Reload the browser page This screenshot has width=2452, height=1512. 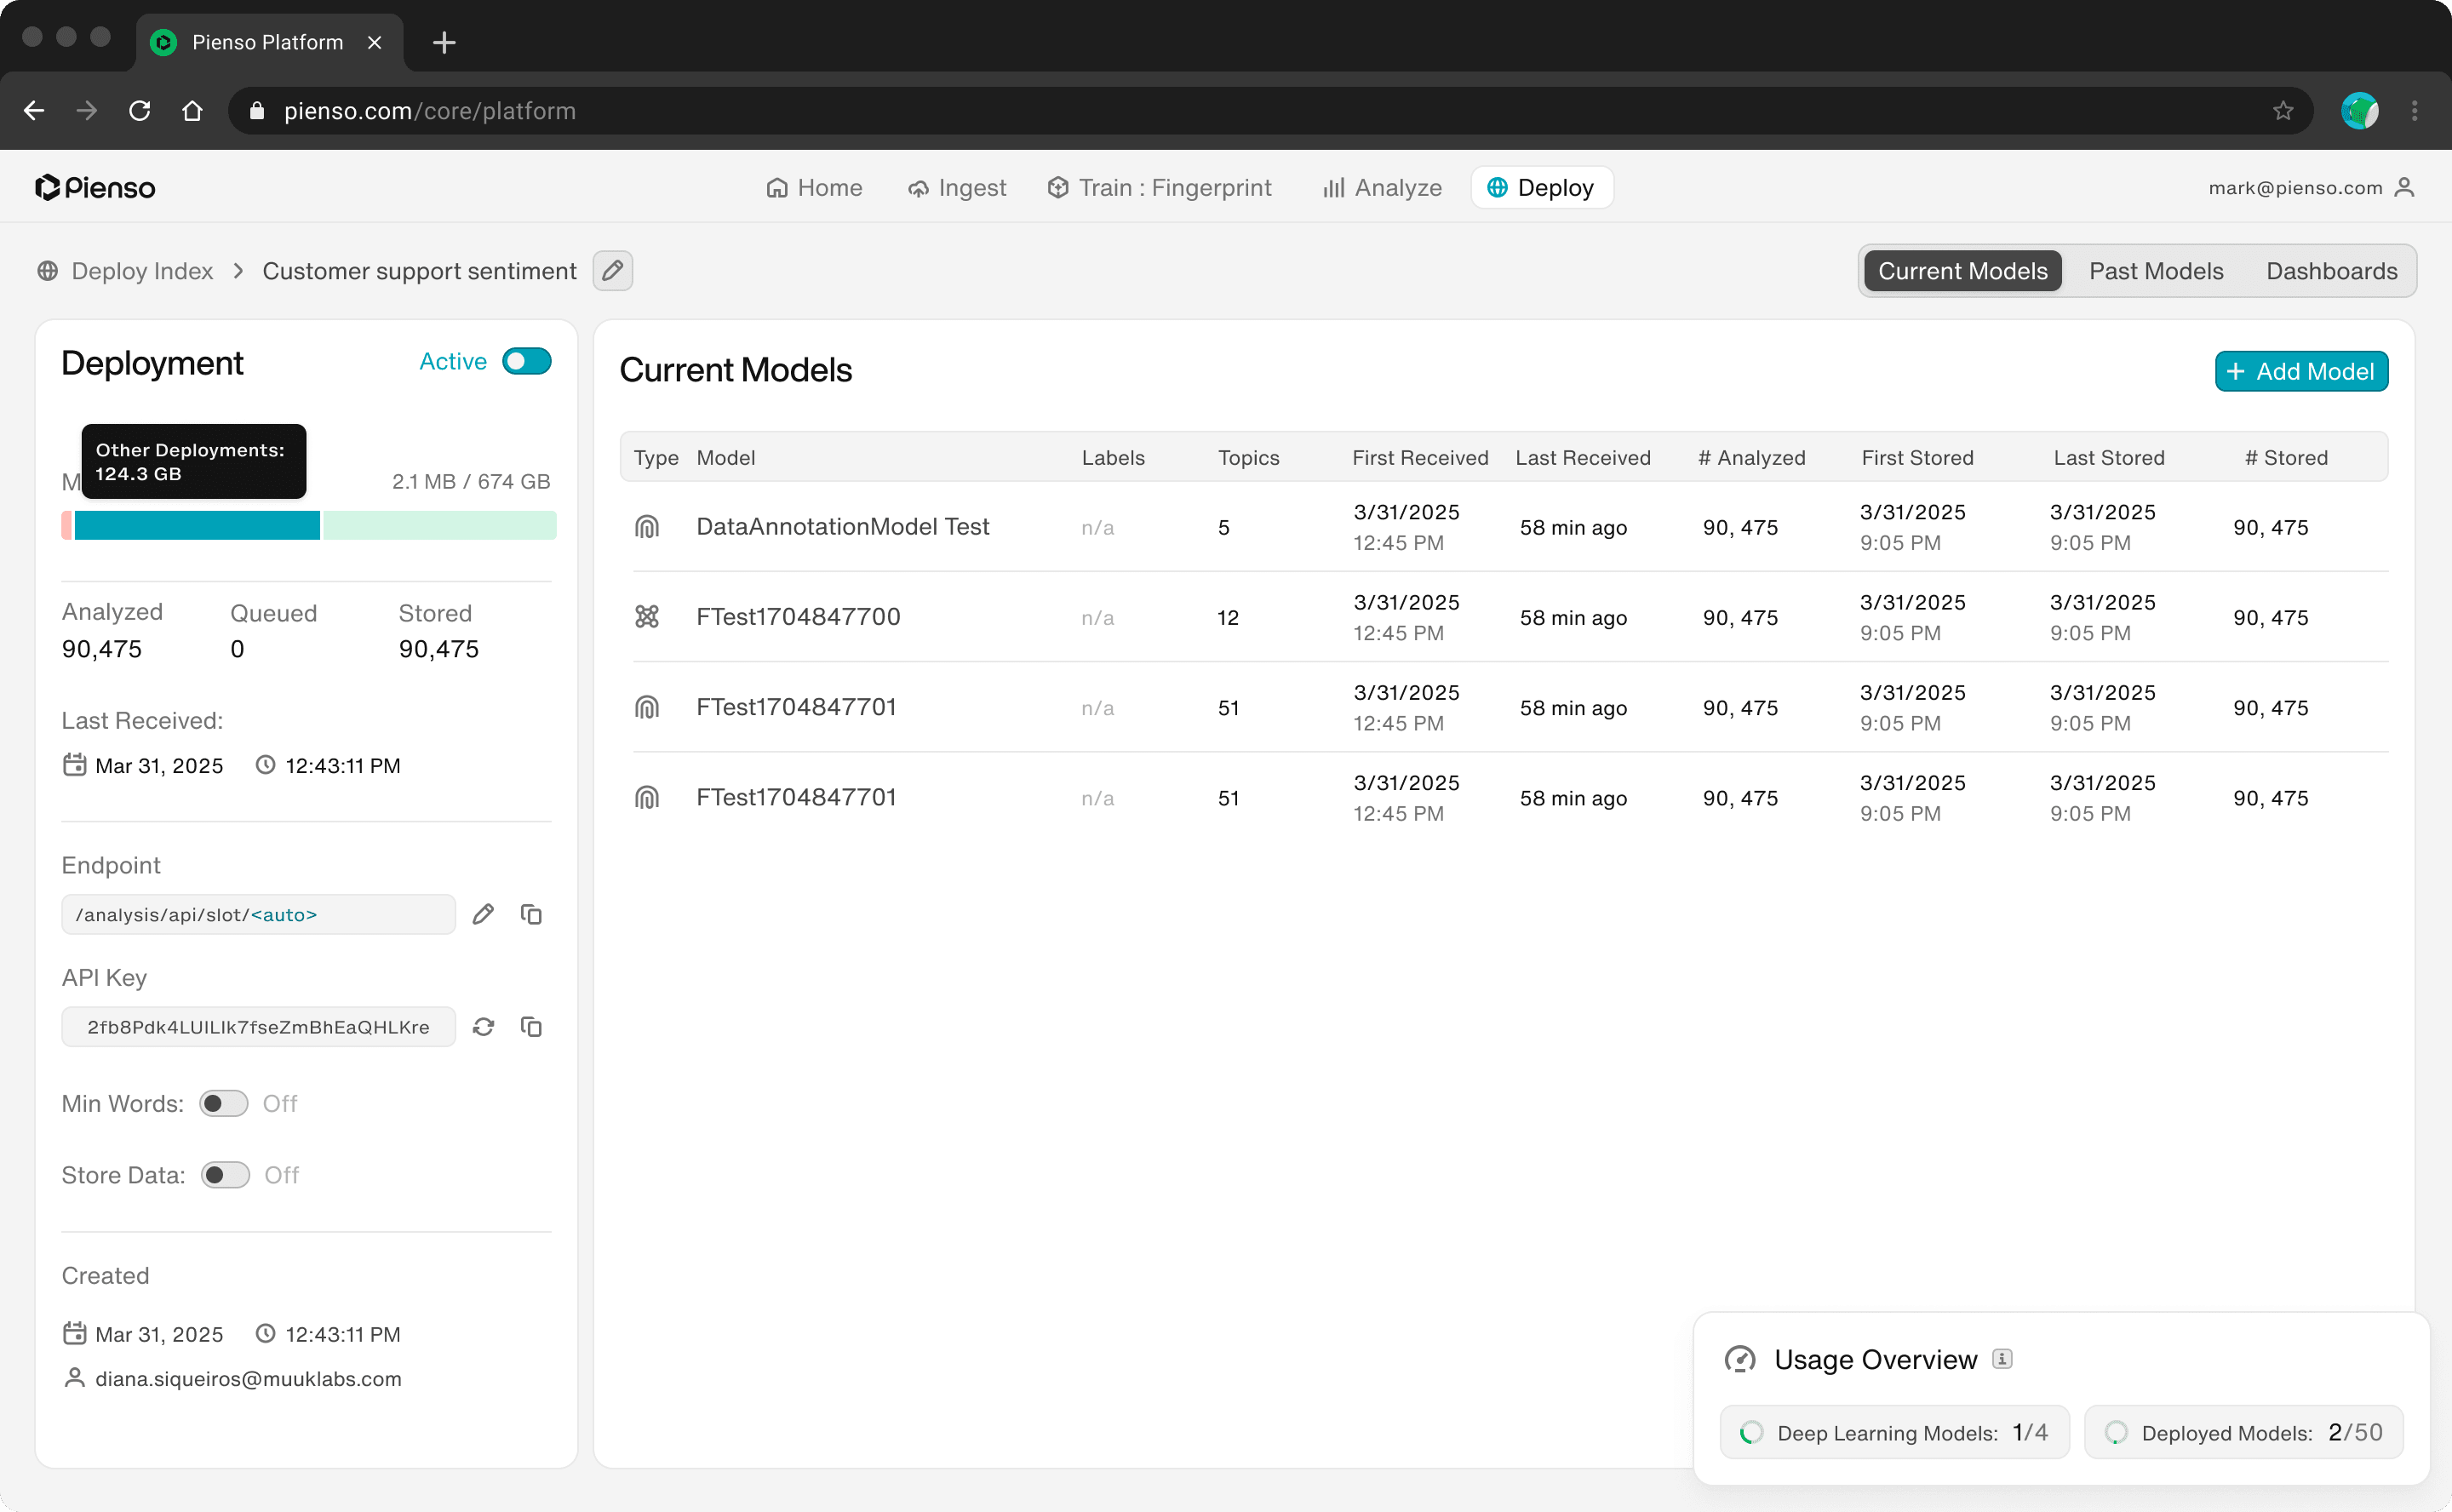[140, 111]
